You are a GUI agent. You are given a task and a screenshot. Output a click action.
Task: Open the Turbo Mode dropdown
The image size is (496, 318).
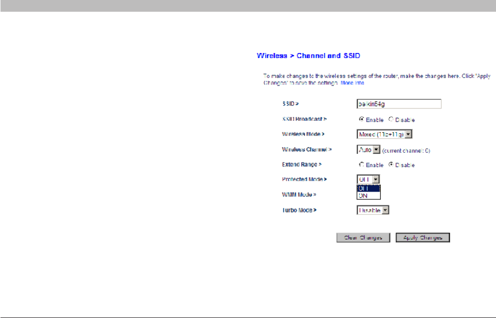point(373,210)
